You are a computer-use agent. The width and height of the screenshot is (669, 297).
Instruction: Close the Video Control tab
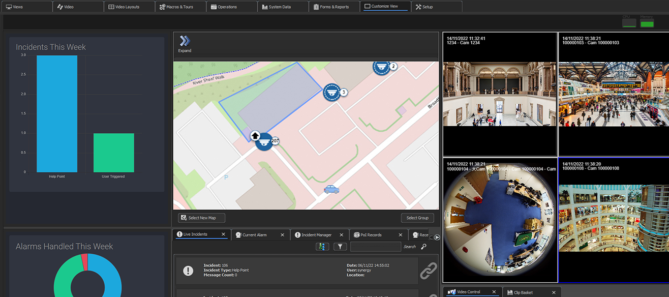click(x=494, y=292)
